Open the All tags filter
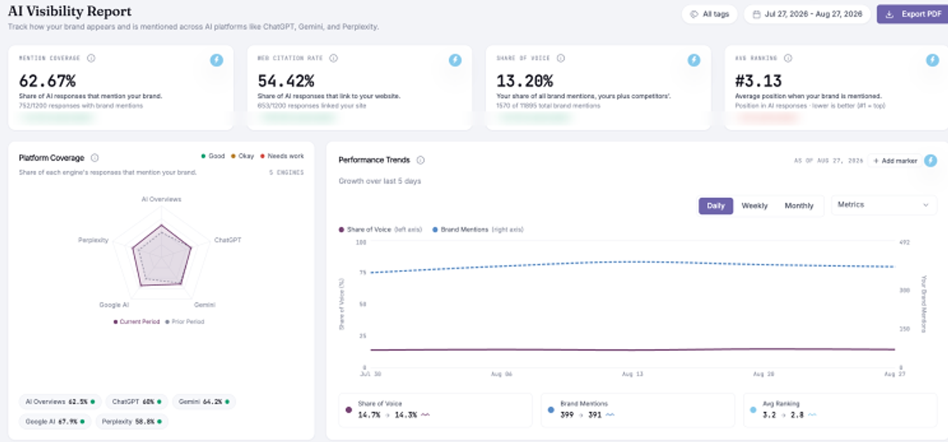This screenshot has width=948, height=442. [x=710, y=14]
